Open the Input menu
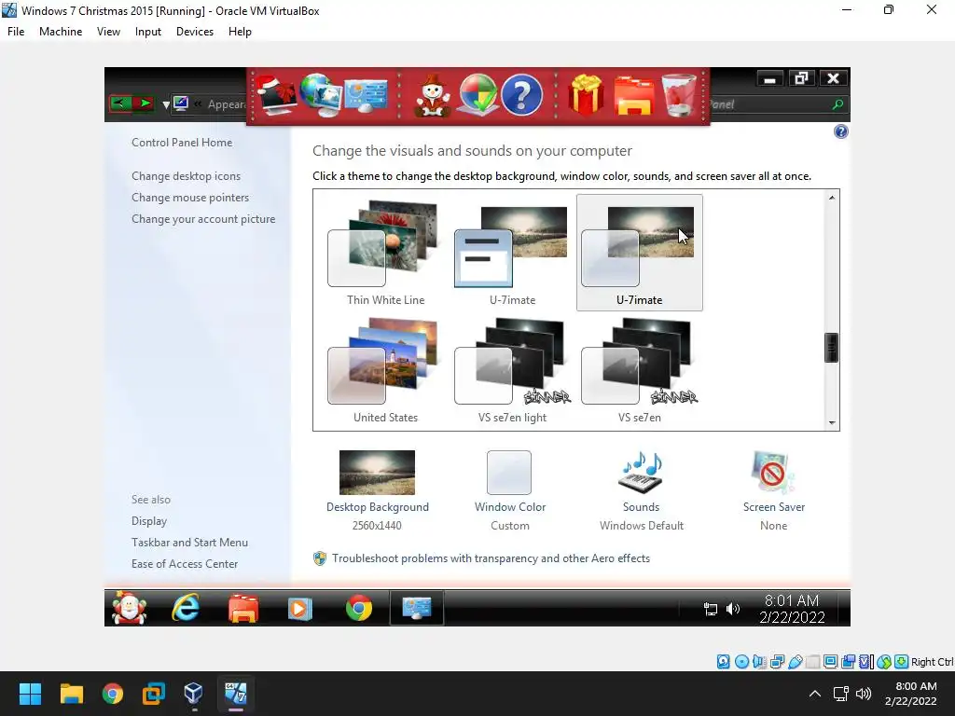 click(148, 32)
